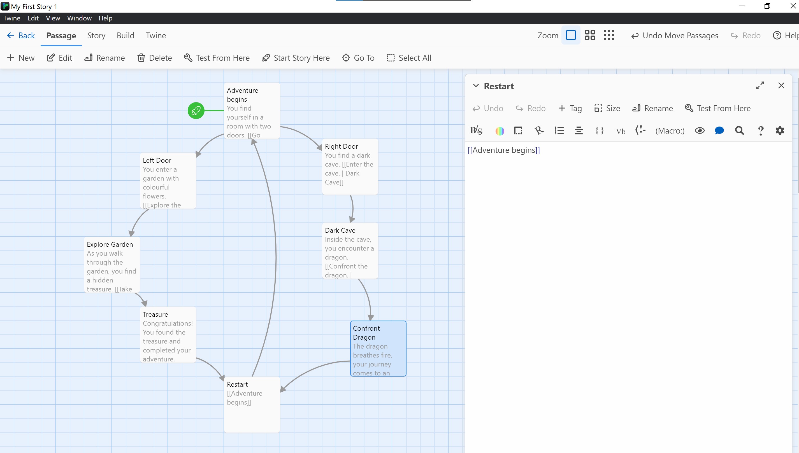Image resolution: width=799 pixels, height=453 pixels.
Task: Restore down the Twine window
Action: pos(767,6)
